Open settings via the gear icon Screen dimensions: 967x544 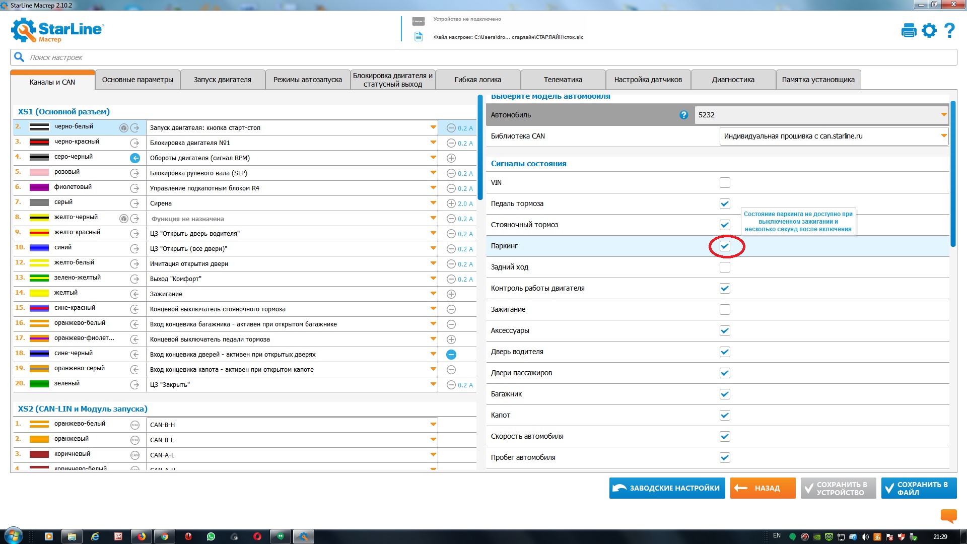click(929, 31)
